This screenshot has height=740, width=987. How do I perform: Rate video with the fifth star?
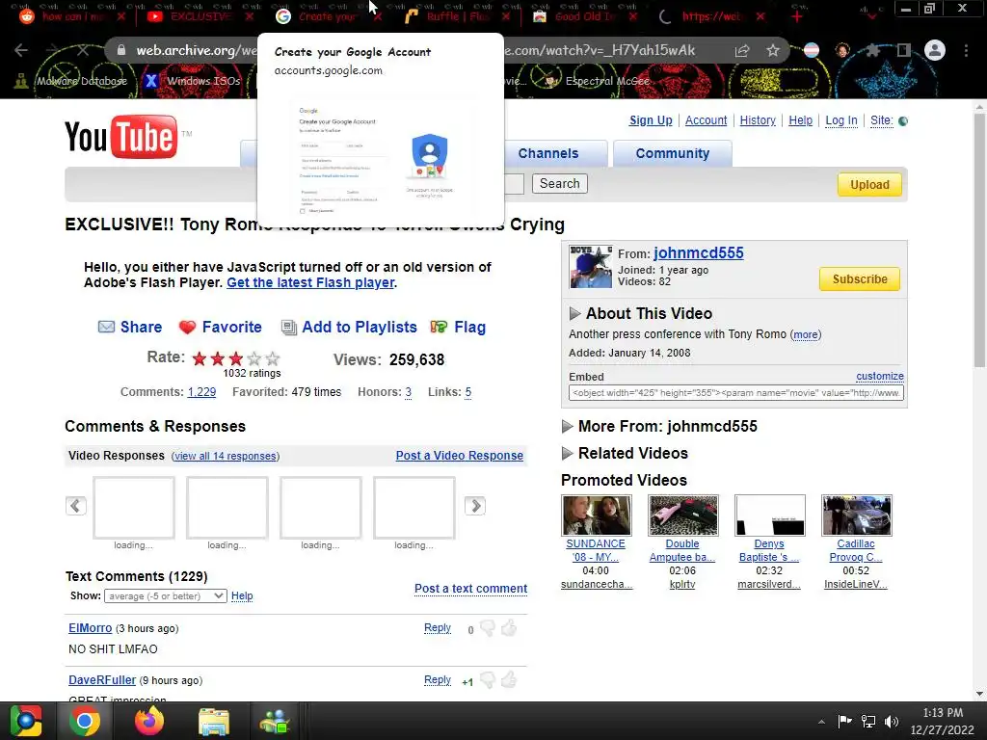coord(273,358)
